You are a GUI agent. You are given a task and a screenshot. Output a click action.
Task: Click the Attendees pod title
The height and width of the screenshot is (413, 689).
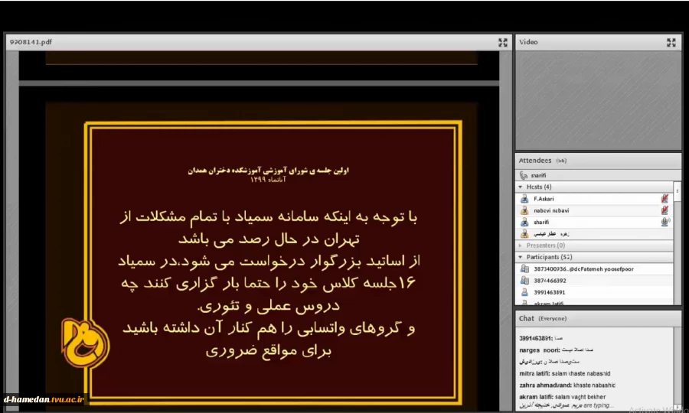tap(535, 161)
